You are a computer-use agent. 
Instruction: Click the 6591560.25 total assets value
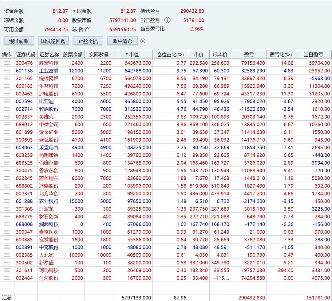coord(123,30)
